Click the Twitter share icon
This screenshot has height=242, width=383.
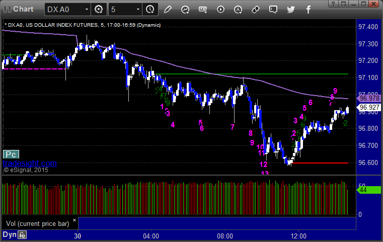point(291,10)
